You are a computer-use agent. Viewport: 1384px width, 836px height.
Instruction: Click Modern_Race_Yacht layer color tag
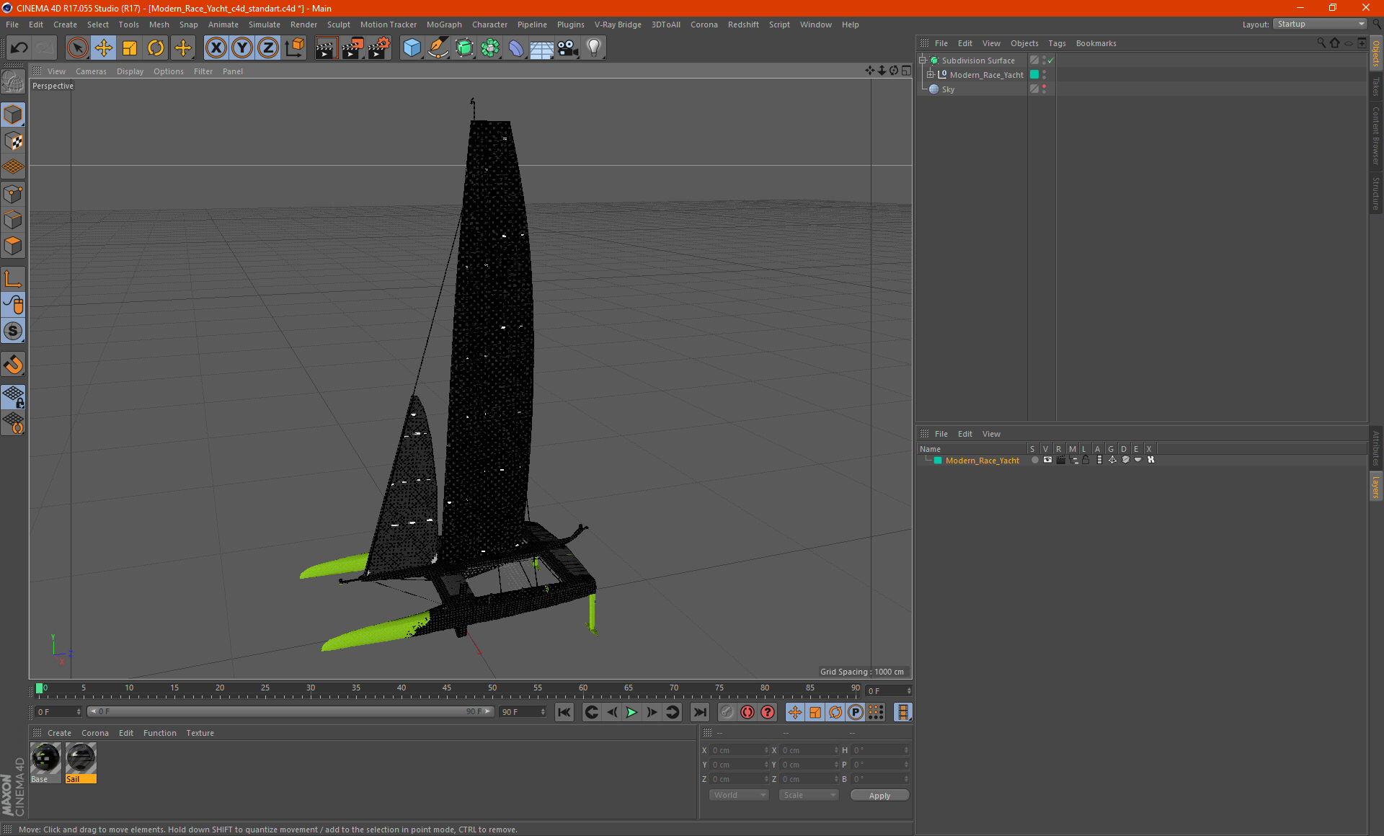coord(1034,75)
